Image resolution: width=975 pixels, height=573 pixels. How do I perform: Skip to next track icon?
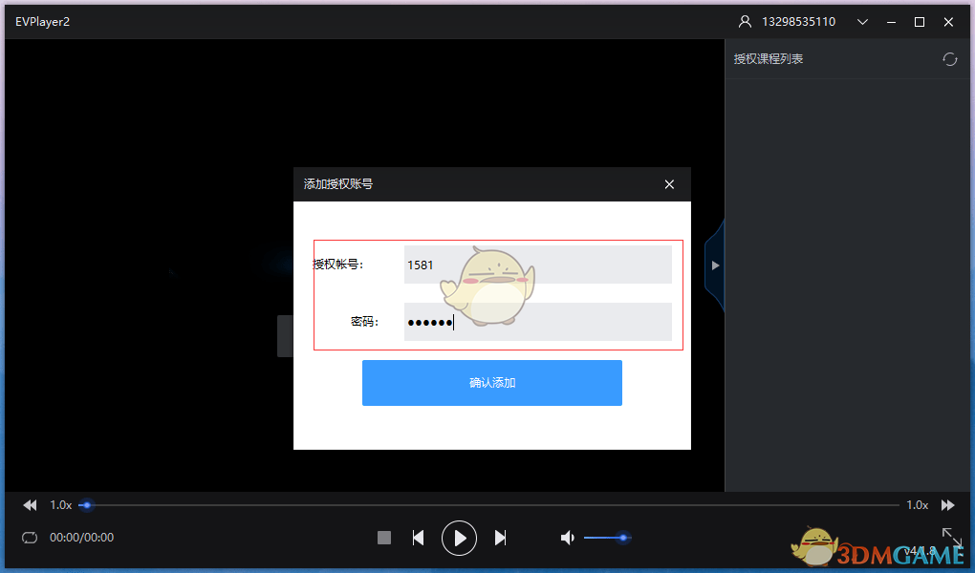500,538
